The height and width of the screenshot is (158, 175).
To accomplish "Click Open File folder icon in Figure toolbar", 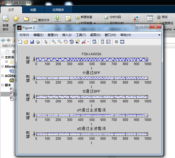I will pos(26,42).
